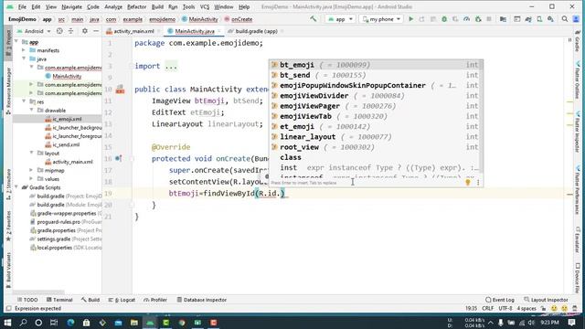Run the app with the green play button
Screen dimensions: 585x329
410,19
